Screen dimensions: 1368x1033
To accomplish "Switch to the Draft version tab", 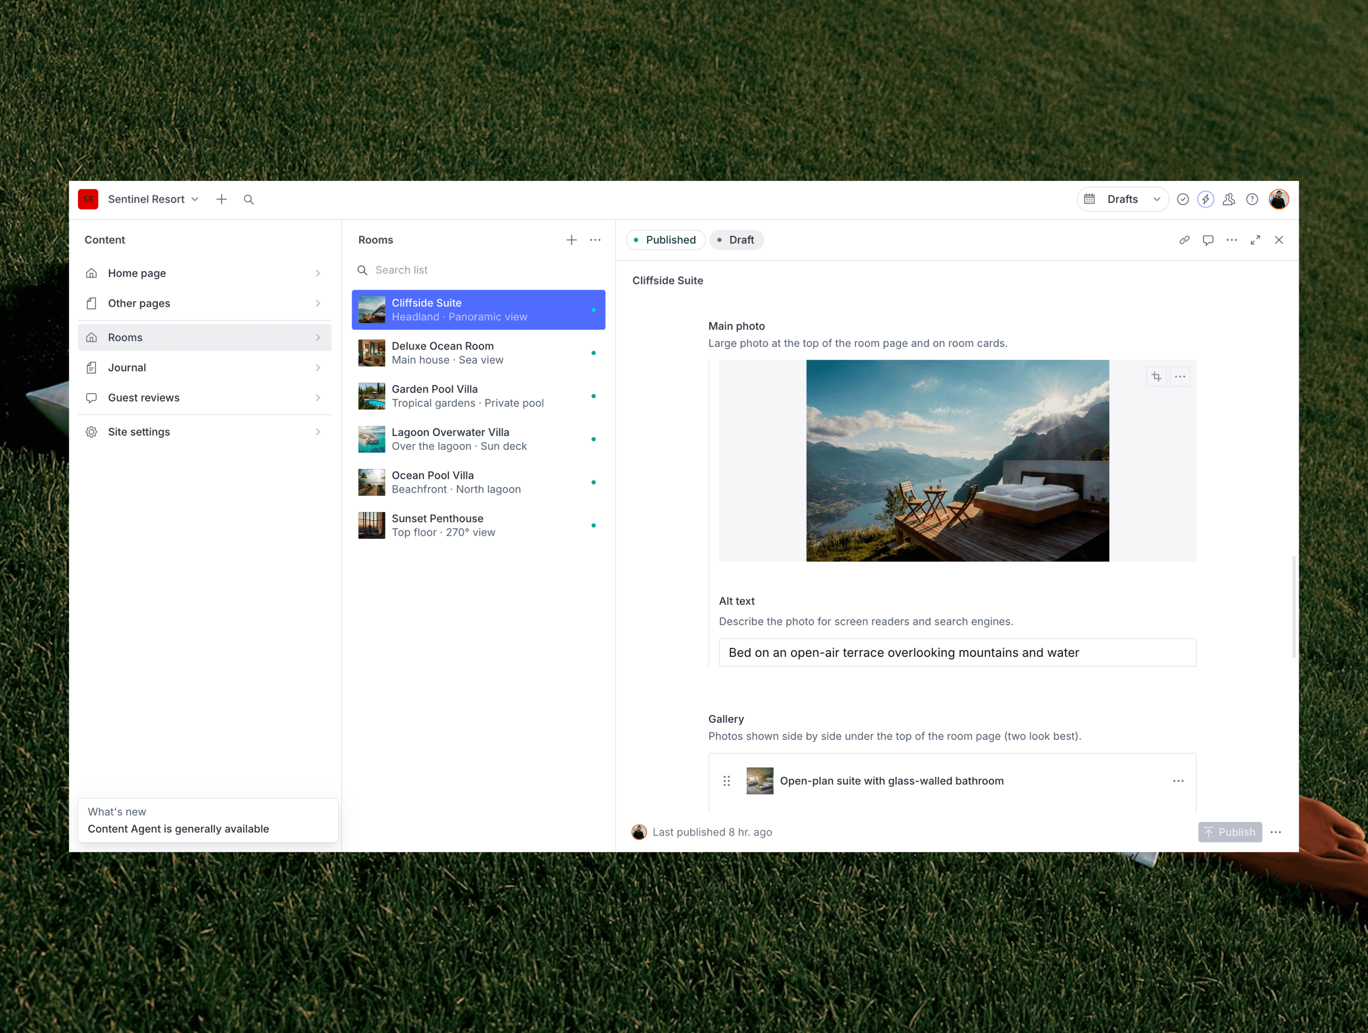I will point(736,240).
